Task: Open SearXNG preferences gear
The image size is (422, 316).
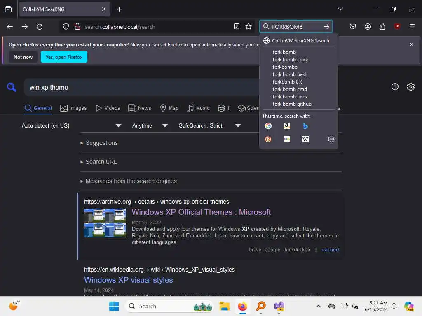Action: pos(410,86)
